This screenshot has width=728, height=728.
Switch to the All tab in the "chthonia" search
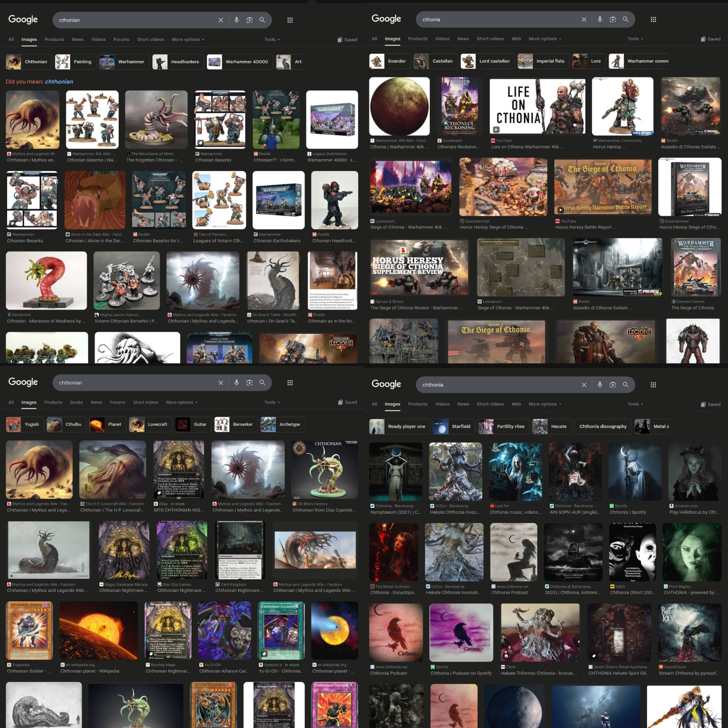(374, 404)
